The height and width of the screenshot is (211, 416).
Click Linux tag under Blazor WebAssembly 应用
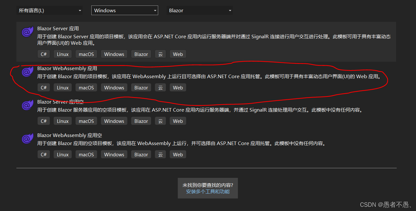pos(63,87)
